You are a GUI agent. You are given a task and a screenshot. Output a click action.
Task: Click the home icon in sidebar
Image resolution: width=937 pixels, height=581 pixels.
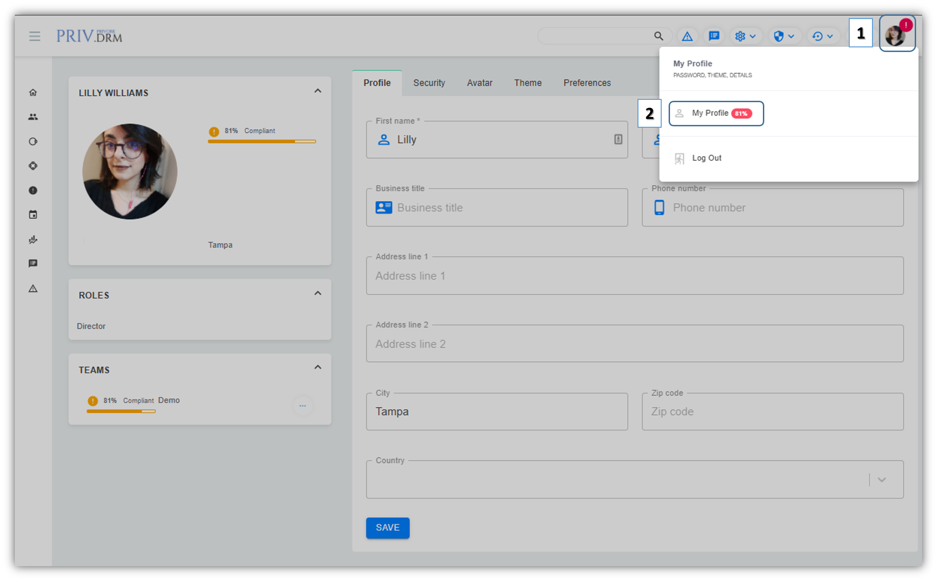tap(33, 92)
